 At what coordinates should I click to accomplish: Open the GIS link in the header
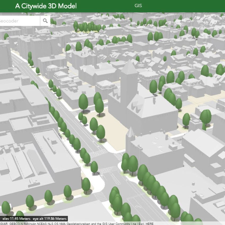(x=138, y=6)
